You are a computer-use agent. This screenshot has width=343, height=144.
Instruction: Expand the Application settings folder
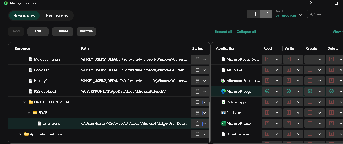point(20,134)
